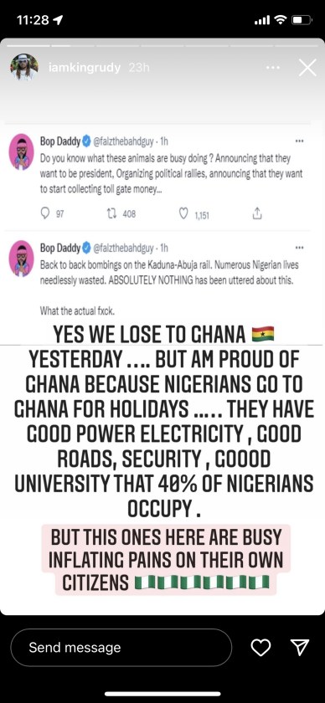Open the iamkingrudy profile username
This screenshot has width=325, height=703.
85,68
